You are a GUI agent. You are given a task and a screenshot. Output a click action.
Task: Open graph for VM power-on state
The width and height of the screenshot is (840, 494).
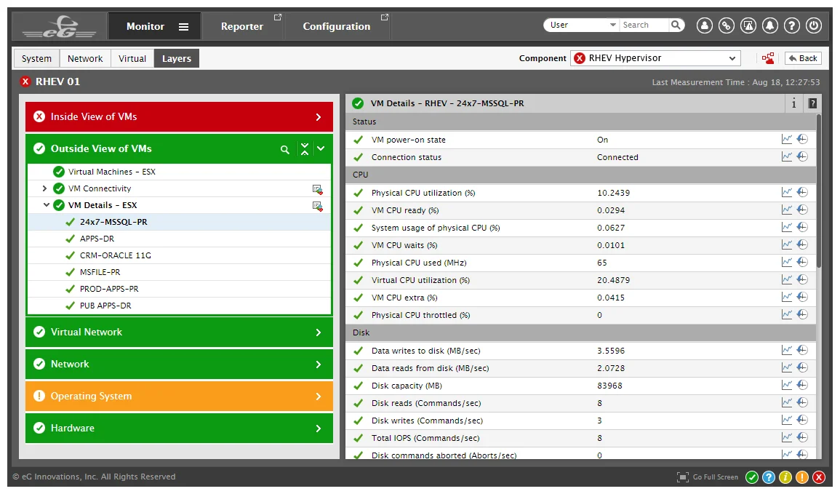pyautogui.click(x=786, y=139)
